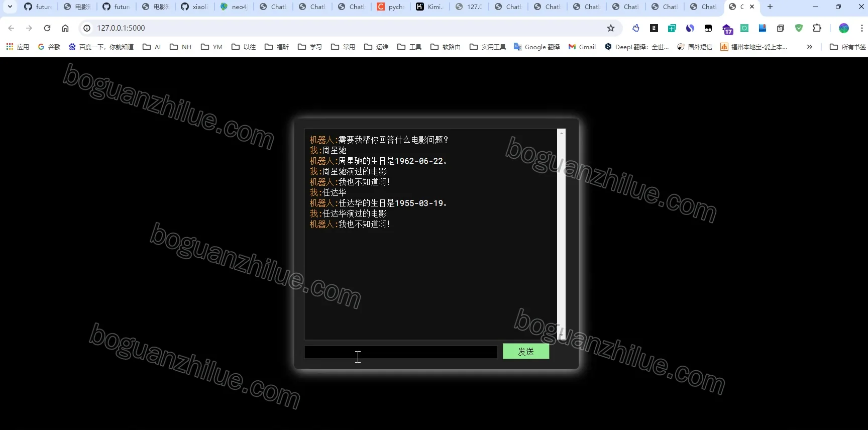
Task: Select the text 周星驰的生日是1962-06-22
Action: (393, 161)
